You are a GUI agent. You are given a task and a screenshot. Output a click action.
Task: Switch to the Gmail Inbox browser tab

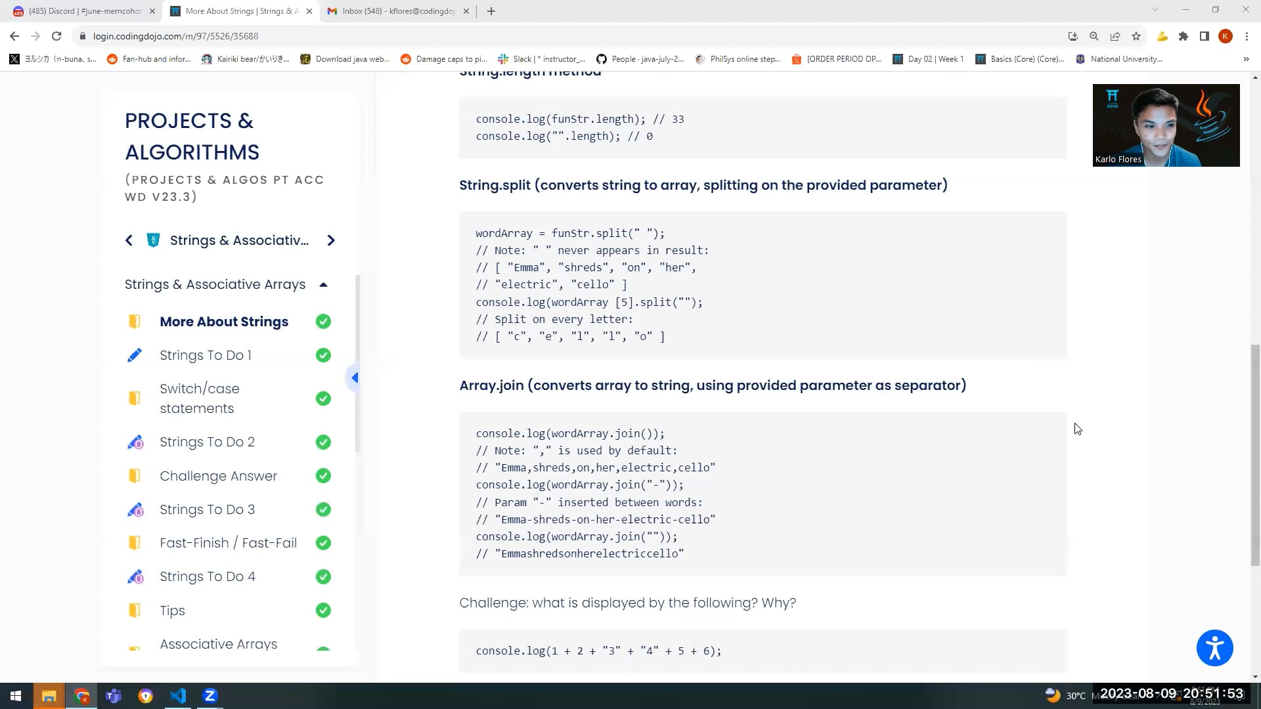click(399, 11)
